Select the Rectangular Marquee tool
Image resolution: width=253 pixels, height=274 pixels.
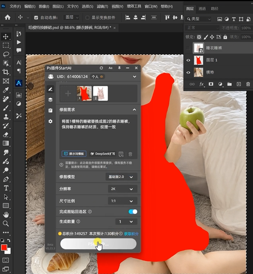[5, 46]
